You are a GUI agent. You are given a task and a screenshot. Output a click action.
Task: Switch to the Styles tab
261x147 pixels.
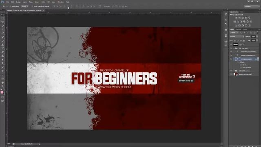241,12
